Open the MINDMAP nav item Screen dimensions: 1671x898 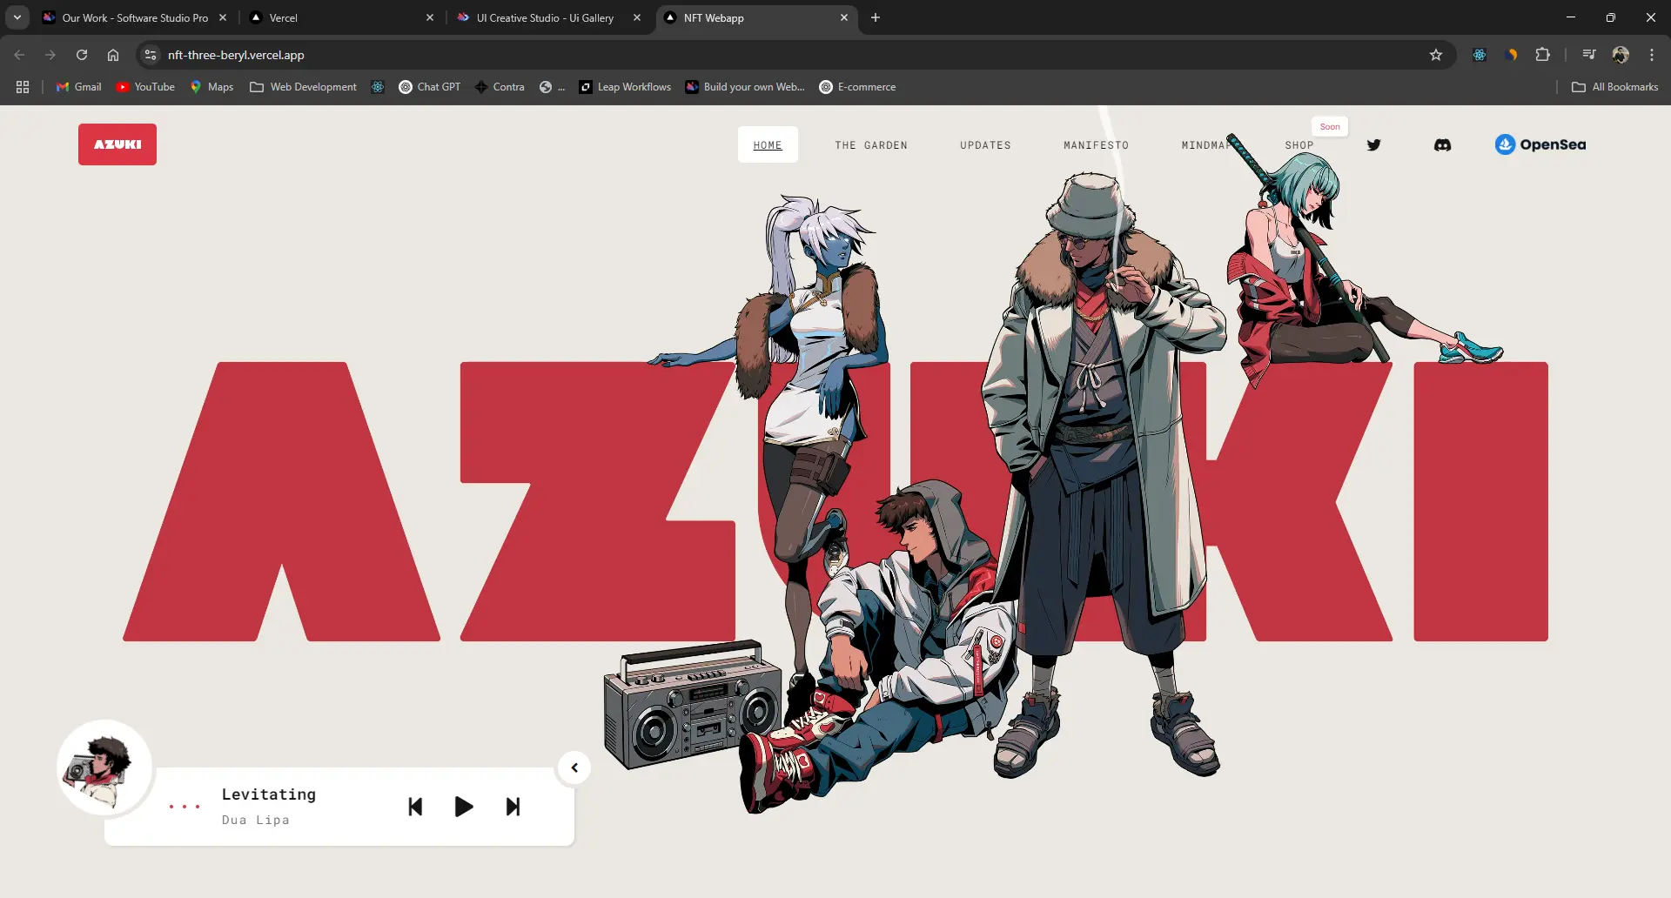point(1207,145)
